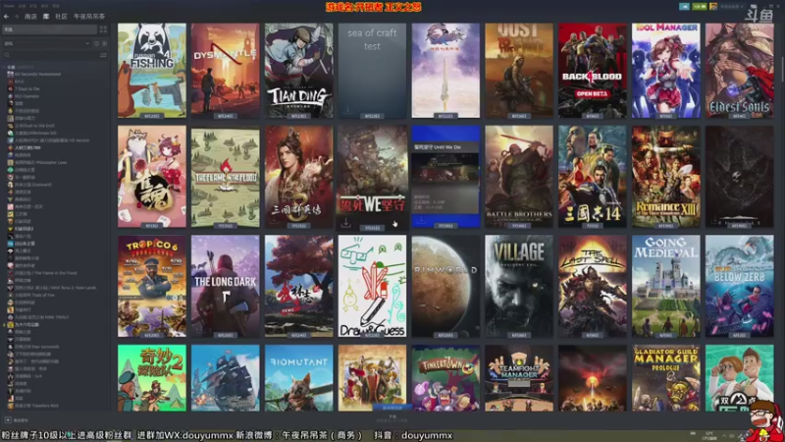Go forward with the right arrow
This screenshot has width=785, height=442.
tap(16, 17)
